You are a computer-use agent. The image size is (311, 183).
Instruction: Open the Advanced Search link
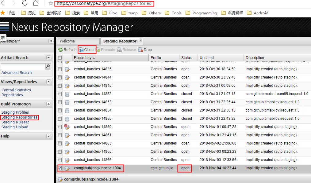point(17,72)
